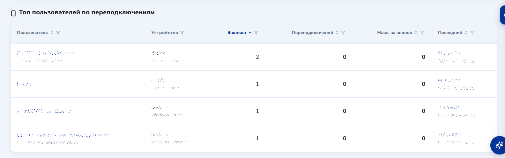
Task: Sort by Звонков column header
Action: click(237, 33)
